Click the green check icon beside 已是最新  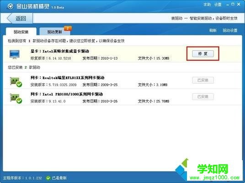(48, 178)
